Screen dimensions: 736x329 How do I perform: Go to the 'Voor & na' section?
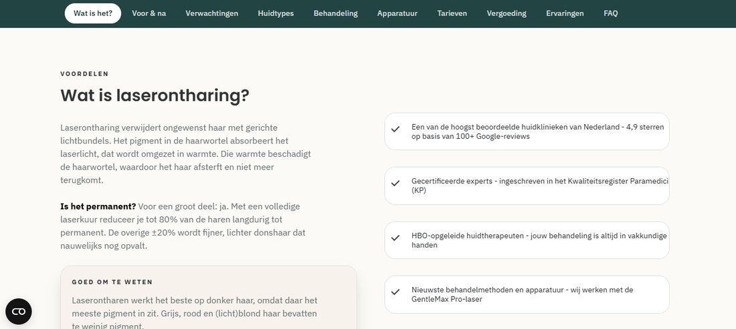pos(149,13)
